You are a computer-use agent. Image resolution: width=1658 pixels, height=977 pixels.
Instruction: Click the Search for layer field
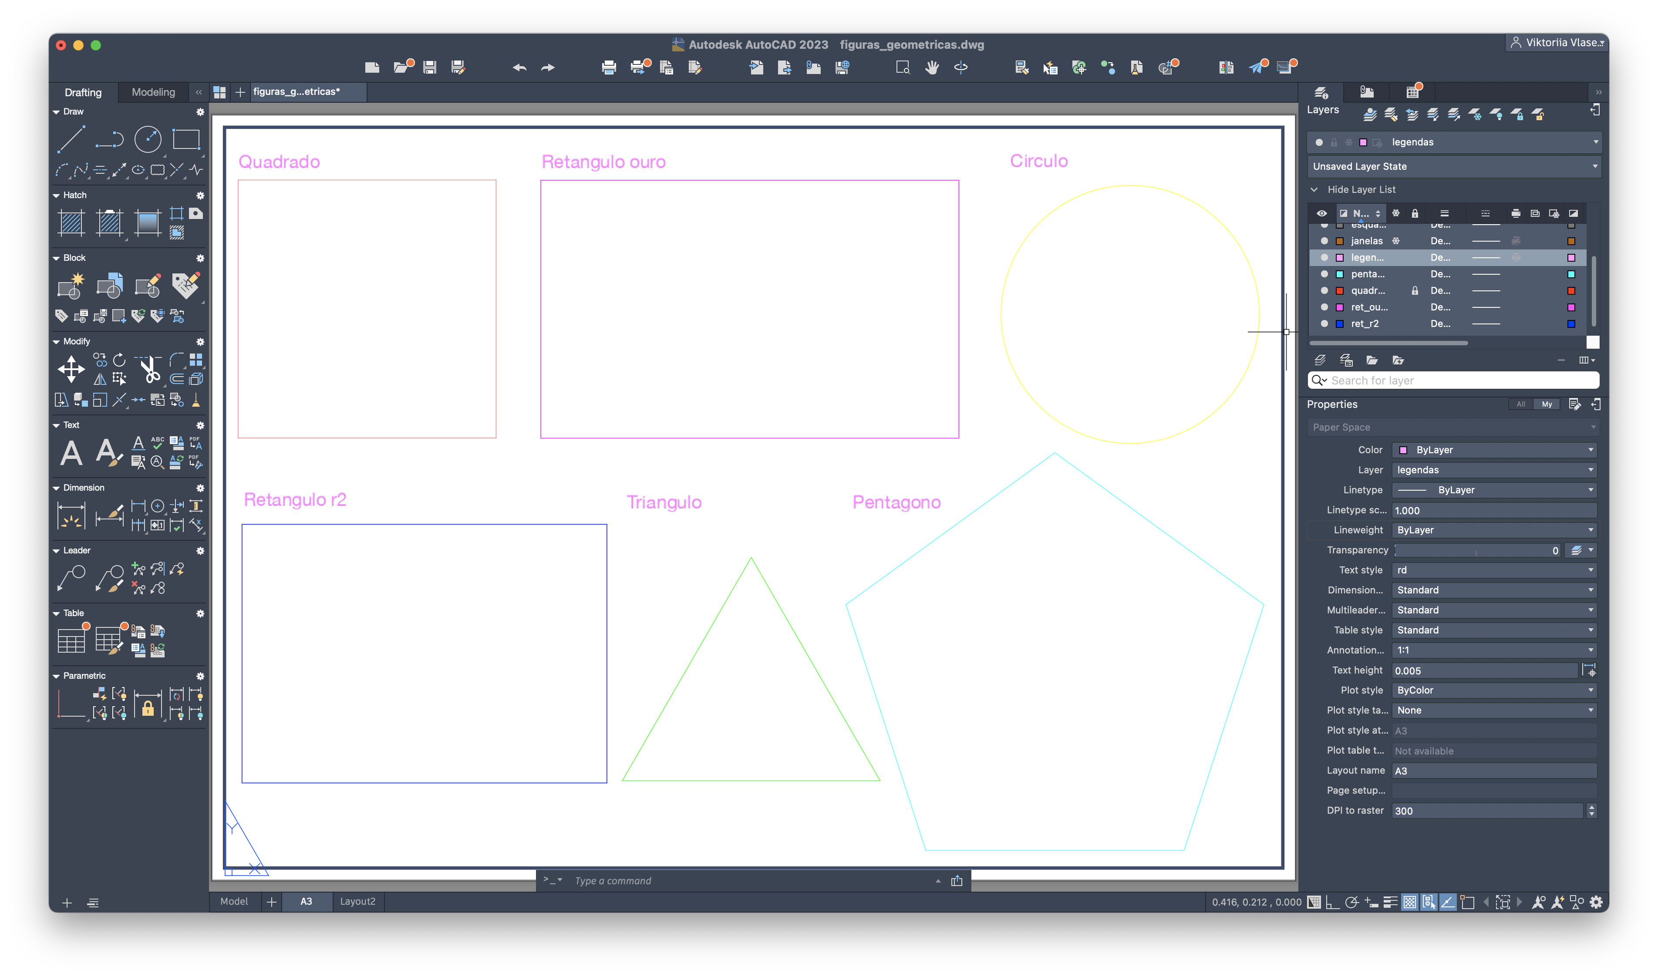click(x=1461, y=381)
